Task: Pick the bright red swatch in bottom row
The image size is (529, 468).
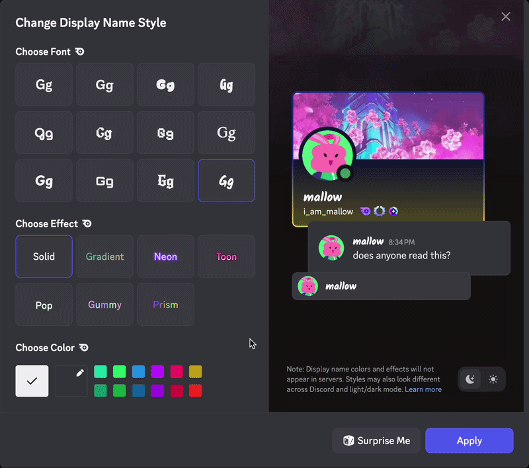Action: (195, 391)
